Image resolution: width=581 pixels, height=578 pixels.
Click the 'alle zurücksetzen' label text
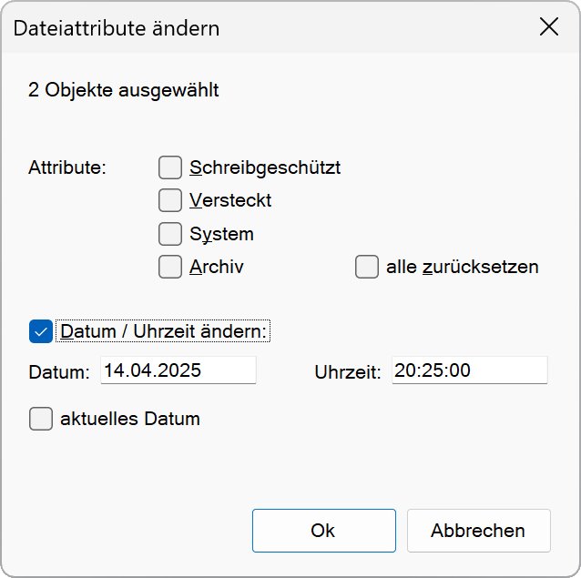[463, 267]
